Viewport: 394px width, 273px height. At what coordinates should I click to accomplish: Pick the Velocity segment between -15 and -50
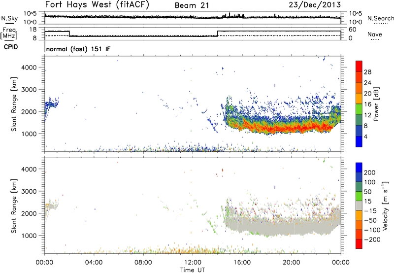(359, 215)
